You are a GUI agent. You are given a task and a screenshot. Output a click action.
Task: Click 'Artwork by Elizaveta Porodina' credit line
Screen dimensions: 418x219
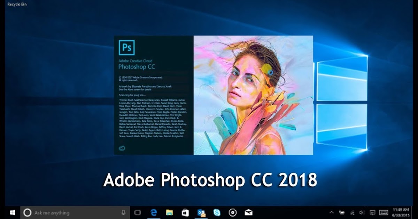click(145, 86)
